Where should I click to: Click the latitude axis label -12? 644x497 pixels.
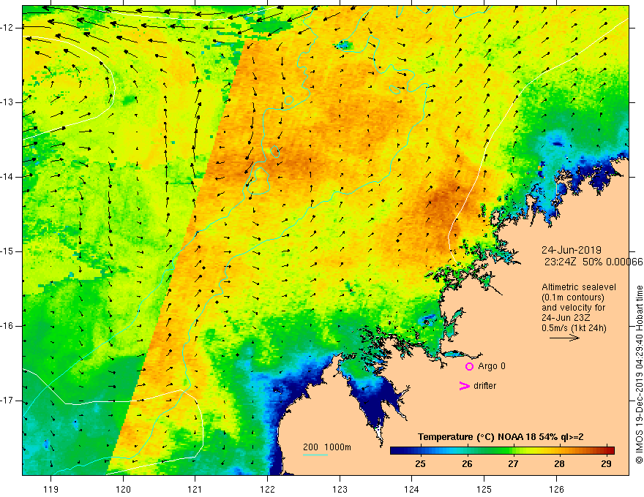pyautogui.click(x=7, y=28)
